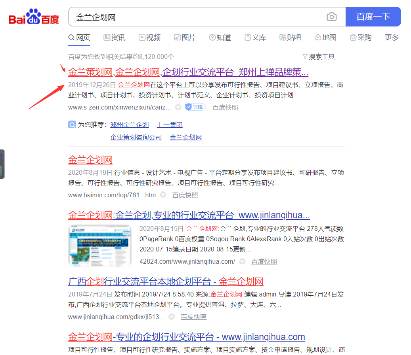
Task: Open 百度快照 for jinlanqihua.com/gdkx result
Action: [x=194, y=317]
